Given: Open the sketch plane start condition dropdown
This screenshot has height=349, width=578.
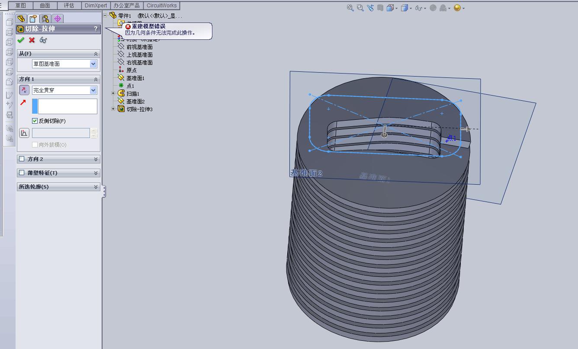Looking at the screenshot, I should 93,64.
